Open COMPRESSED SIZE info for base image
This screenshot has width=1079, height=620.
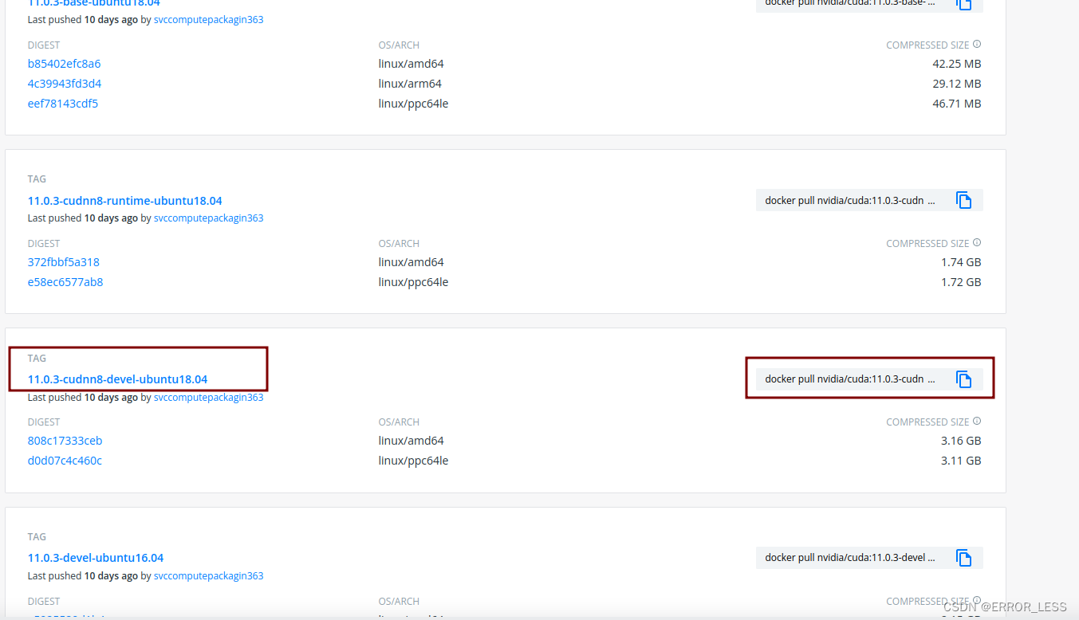point(976,44)
